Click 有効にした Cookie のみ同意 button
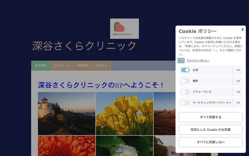249x156 pixels. [x=210, y=129]
